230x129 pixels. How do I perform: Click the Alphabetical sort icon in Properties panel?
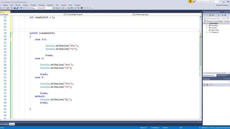tap(207, 85)
